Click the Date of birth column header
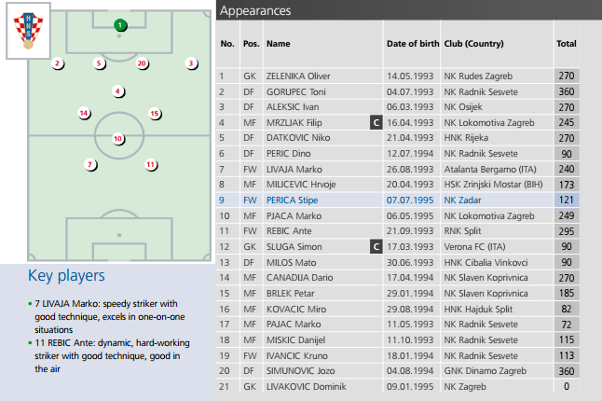 pyautogui.click(x=413, y=44)
